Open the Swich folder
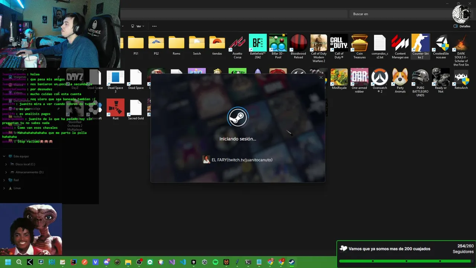 [x=197, y=45]
